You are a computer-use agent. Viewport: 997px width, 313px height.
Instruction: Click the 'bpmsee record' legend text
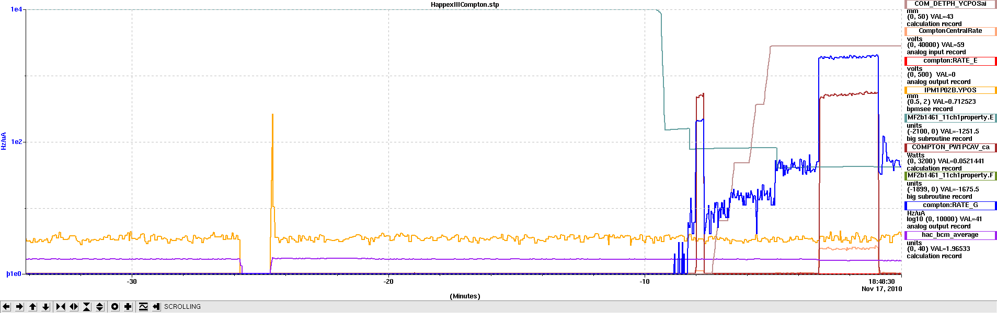click(930, 109)
